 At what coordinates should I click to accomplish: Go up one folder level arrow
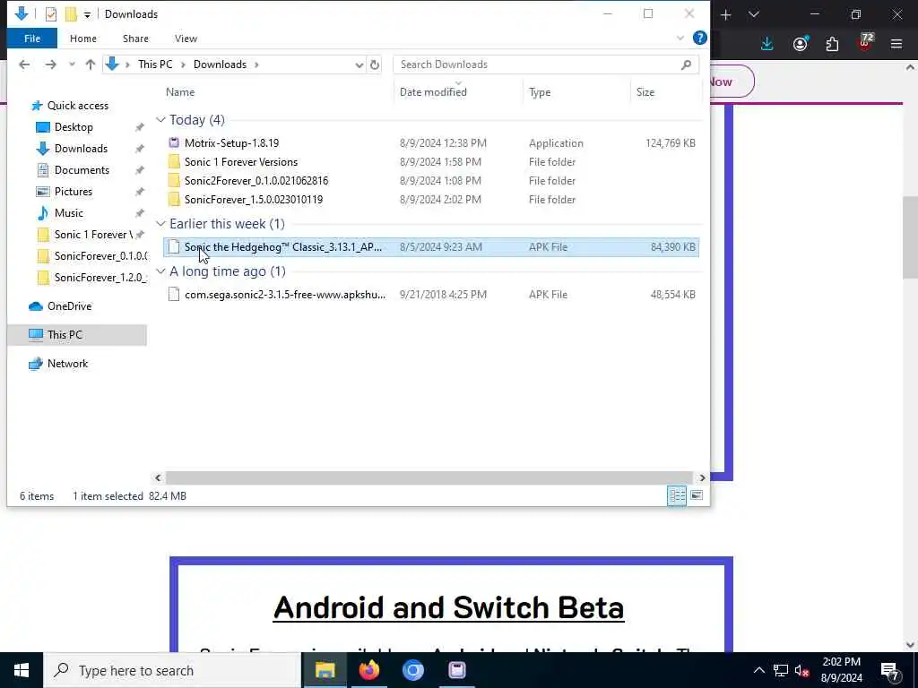(91, 64)
